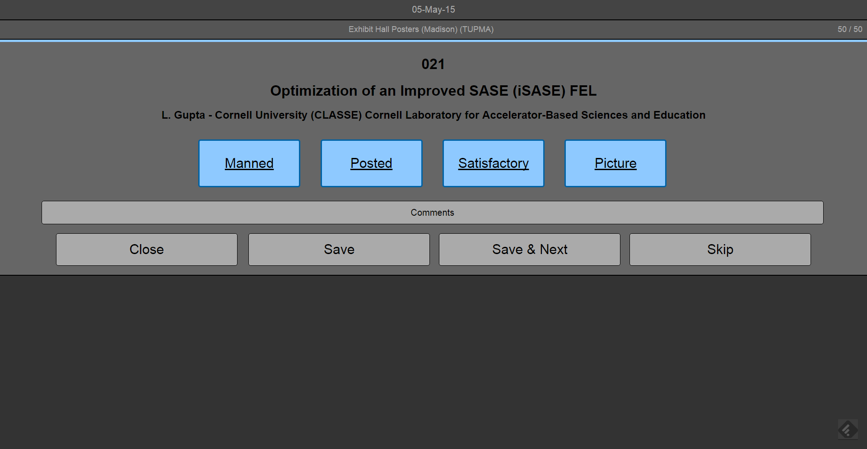Screen dimensions: 867x449
Task: Skip this poster entry
Action: [720, 250]
